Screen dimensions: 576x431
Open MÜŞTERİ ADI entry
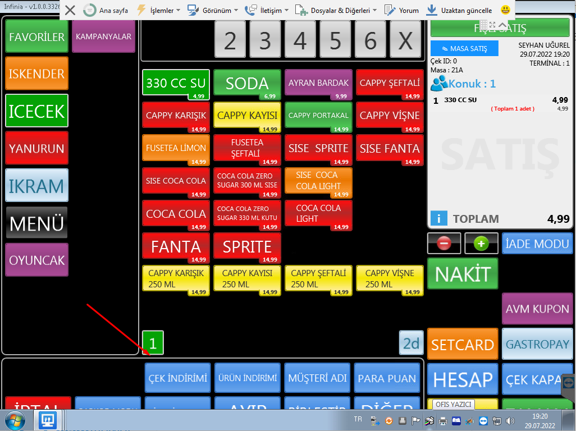point(317,378)
